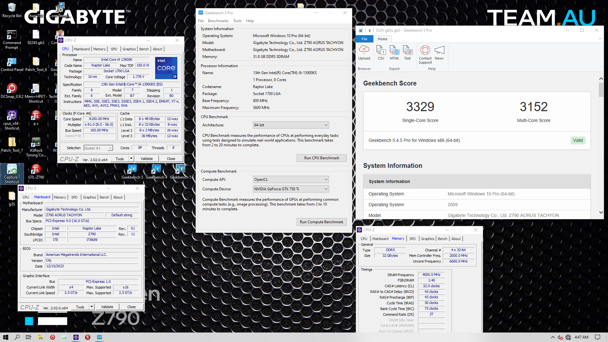Open the Contact Support icon
This screenshot has height=342, width=608.
pyautogui.click(x=425, y=54)
